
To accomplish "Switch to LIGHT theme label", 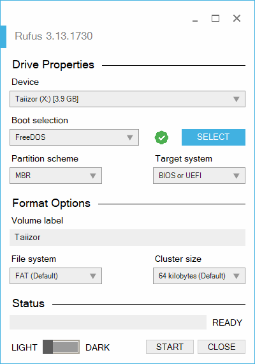I will [x=24, y=347].
